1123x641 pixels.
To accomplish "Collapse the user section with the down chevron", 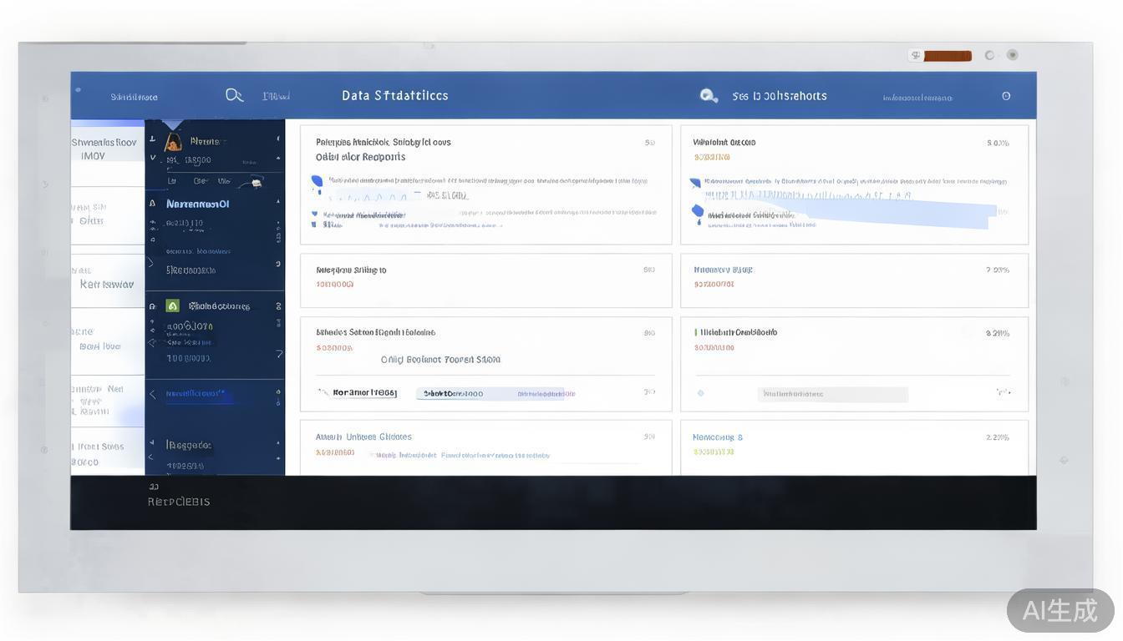I will (x=152, y=157).
